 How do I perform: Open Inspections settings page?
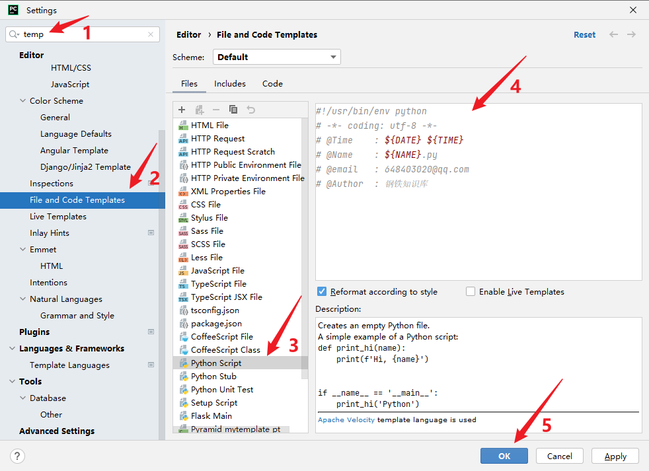(x=52, y=184)
